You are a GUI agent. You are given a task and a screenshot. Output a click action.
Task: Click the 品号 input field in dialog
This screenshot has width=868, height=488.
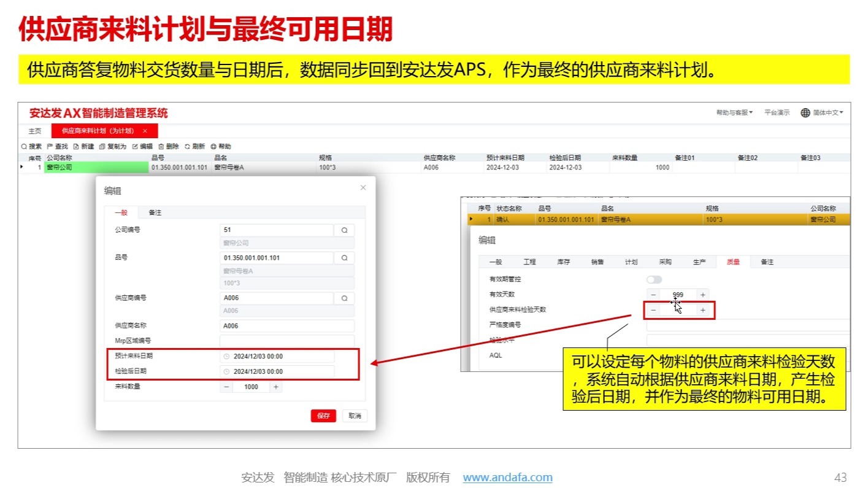(277, 258)
